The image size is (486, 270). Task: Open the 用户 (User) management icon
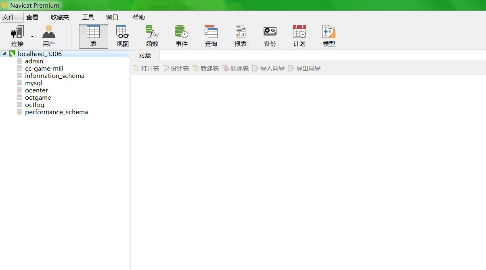48,32
